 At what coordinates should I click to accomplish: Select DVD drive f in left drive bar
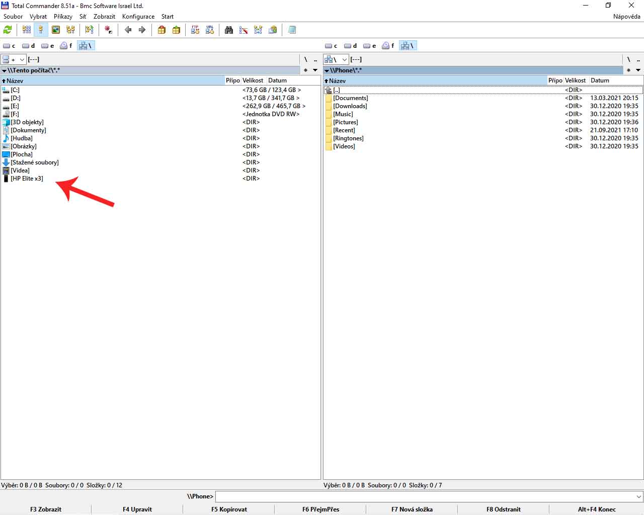(66, 46)
